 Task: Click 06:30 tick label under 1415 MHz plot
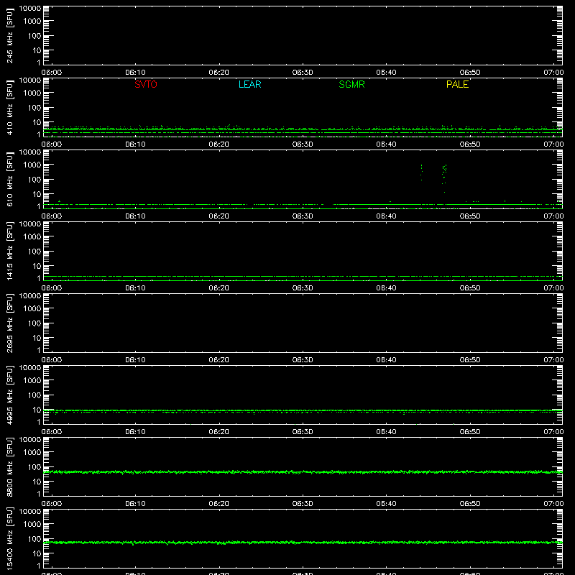pos(303,288)
